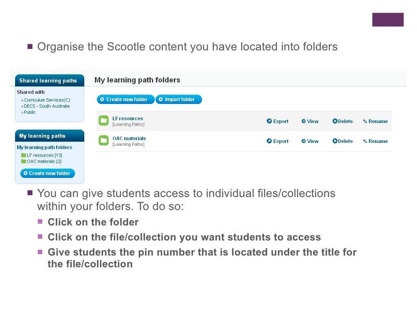The image size is (417, 312).
Task: Rename the LF resources folder
Action: tap(375, 121)
